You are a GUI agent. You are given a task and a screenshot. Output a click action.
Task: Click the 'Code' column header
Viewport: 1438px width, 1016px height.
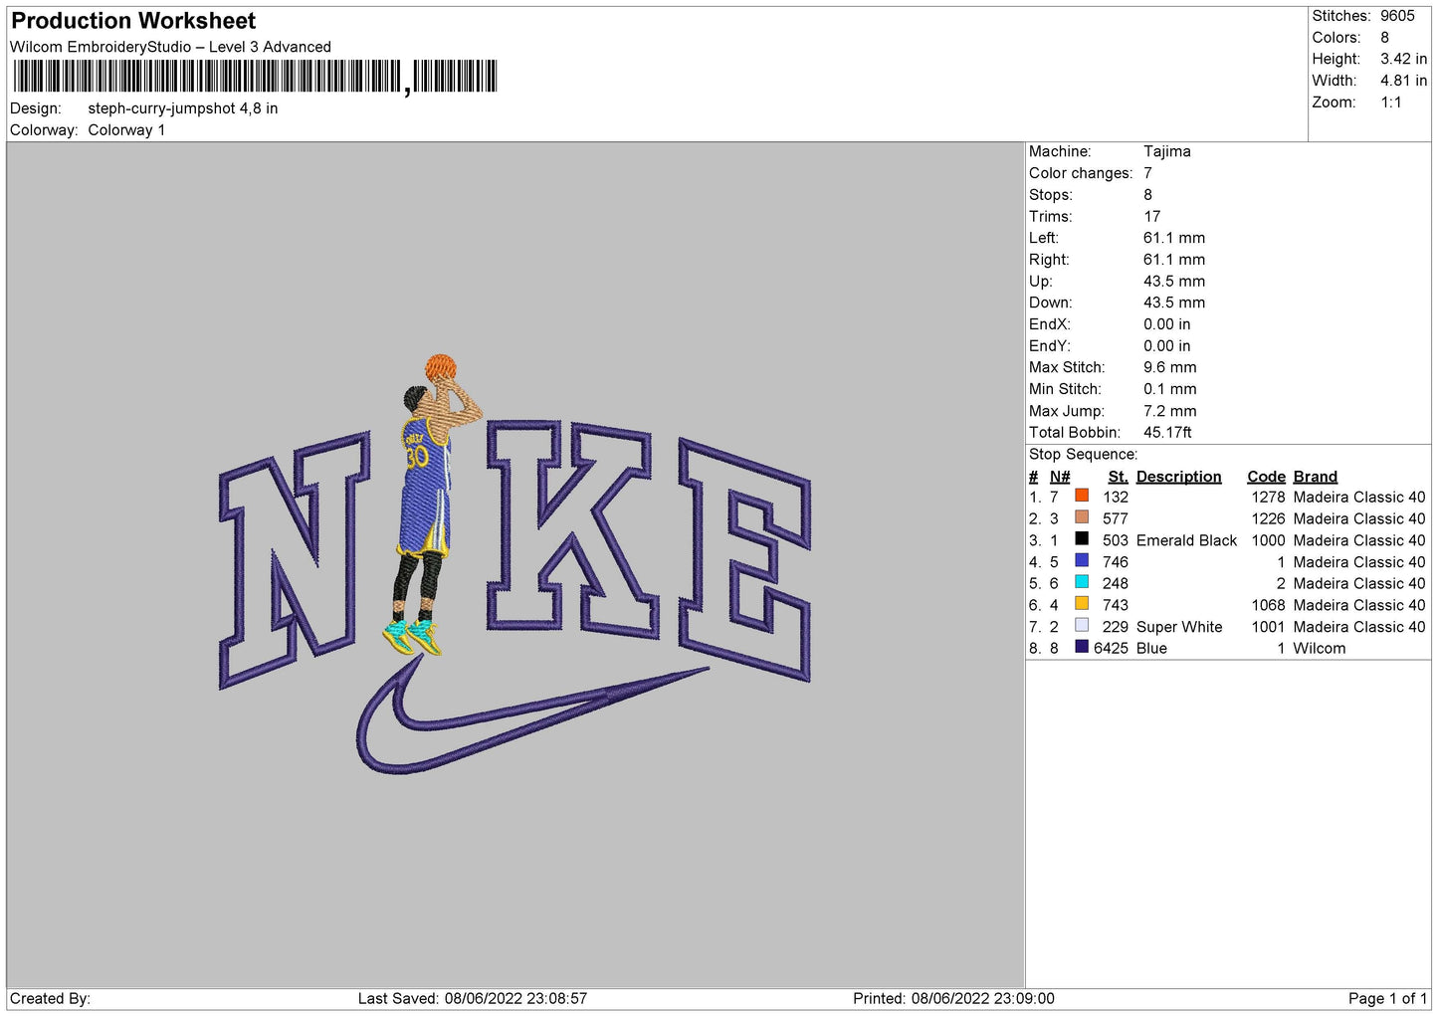[x=1266, y=477]
